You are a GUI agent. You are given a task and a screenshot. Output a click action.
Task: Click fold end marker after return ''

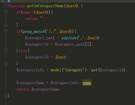coord(6,24)
